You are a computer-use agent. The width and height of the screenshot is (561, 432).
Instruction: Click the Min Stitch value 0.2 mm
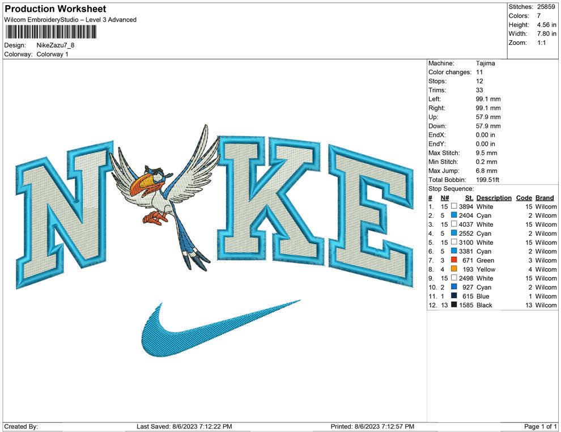click(487, 162)
